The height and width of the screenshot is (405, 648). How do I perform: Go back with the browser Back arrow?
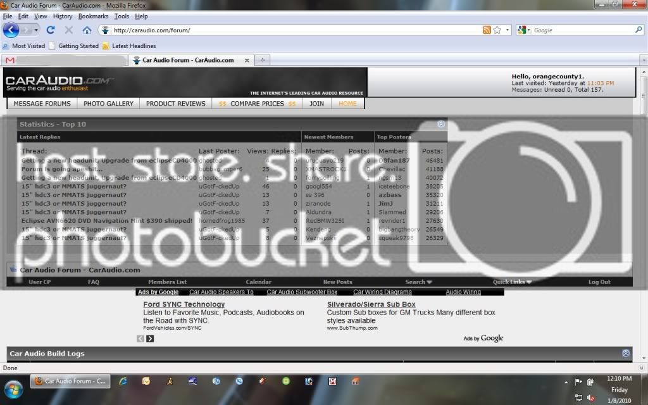tap(11, 30)
